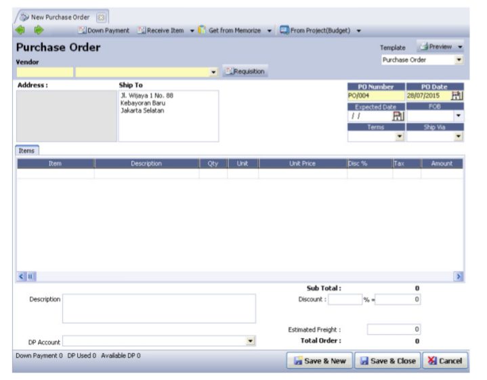
Task: Click the Preview button
Action: click(436, 47)
